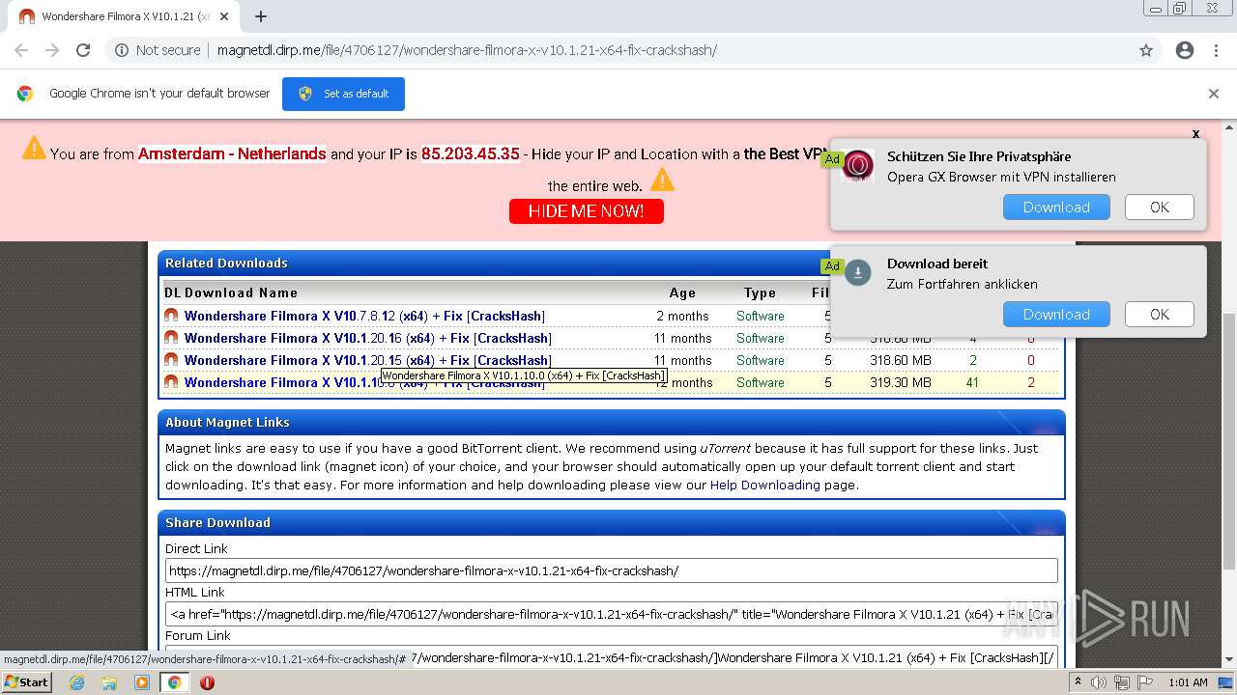The width and height of the screenshot is (1237, 695).
Task: Switch to the Wondershare Filmora browser tab
Action: (x=126, y=16)
